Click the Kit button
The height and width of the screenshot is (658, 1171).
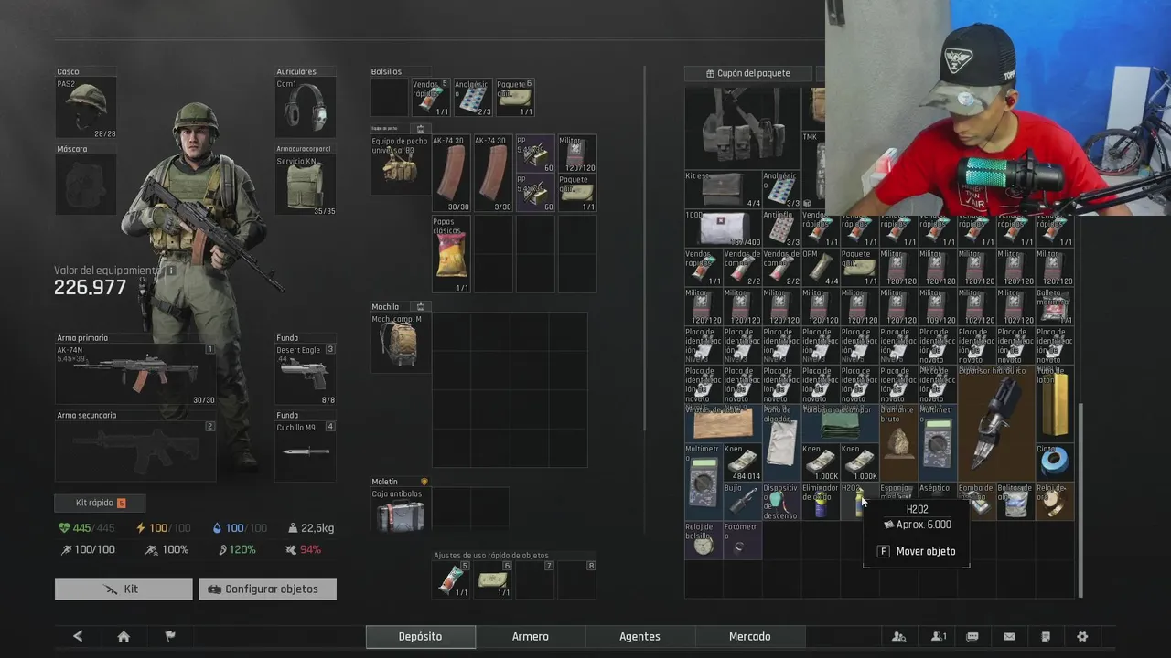tap(124, 589)
